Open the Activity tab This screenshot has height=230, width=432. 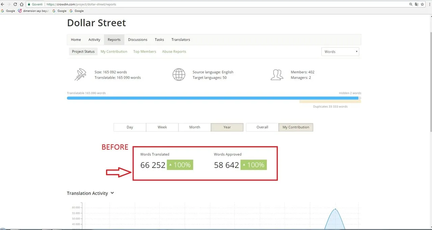pyautogui.click(x=94, y=39)
